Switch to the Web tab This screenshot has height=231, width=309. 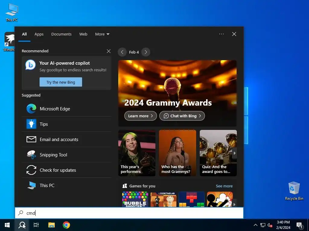pos(83,34)
